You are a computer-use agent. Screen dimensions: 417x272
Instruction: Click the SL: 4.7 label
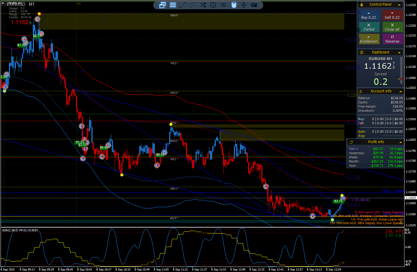pyautogui.click(x=394, y=231)
